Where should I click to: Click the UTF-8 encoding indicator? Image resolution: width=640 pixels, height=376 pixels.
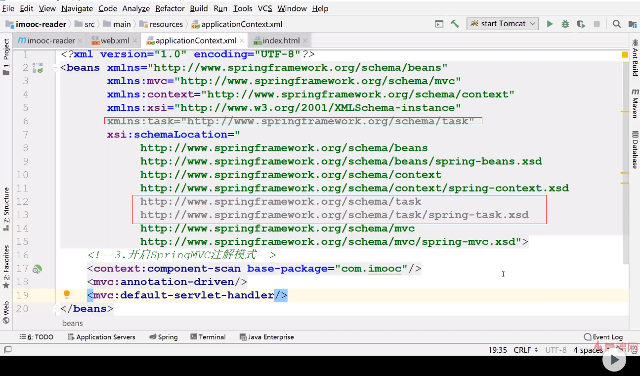[x=556, y=350]
